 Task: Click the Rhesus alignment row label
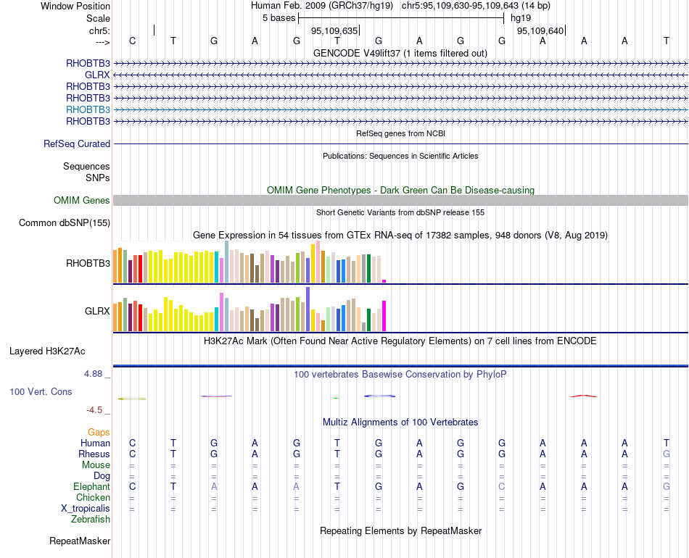pyautogui.click(x=94, y=454)
